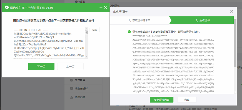The width and height of the screenshot is (242, 110).
Task: Minimize the certificate tool window
Action: coord(101,7)
